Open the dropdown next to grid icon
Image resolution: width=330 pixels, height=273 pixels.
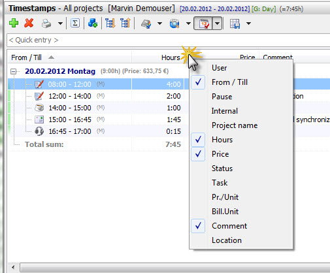click(x=248, y=24)
